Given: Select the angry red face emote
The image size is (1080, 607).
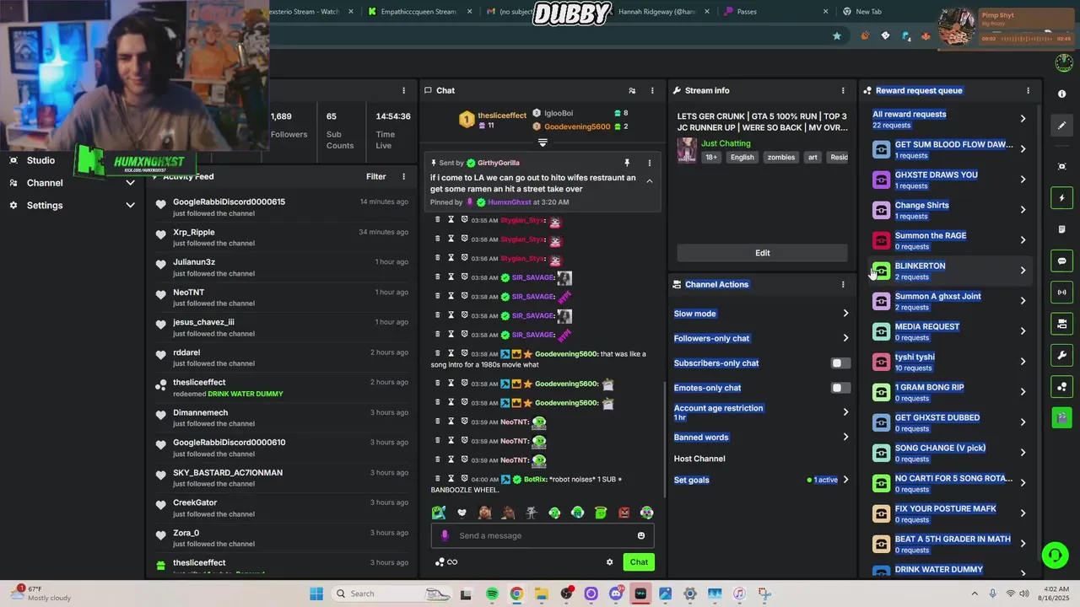Looking at the screenshot, I should [x=624, y=513].
